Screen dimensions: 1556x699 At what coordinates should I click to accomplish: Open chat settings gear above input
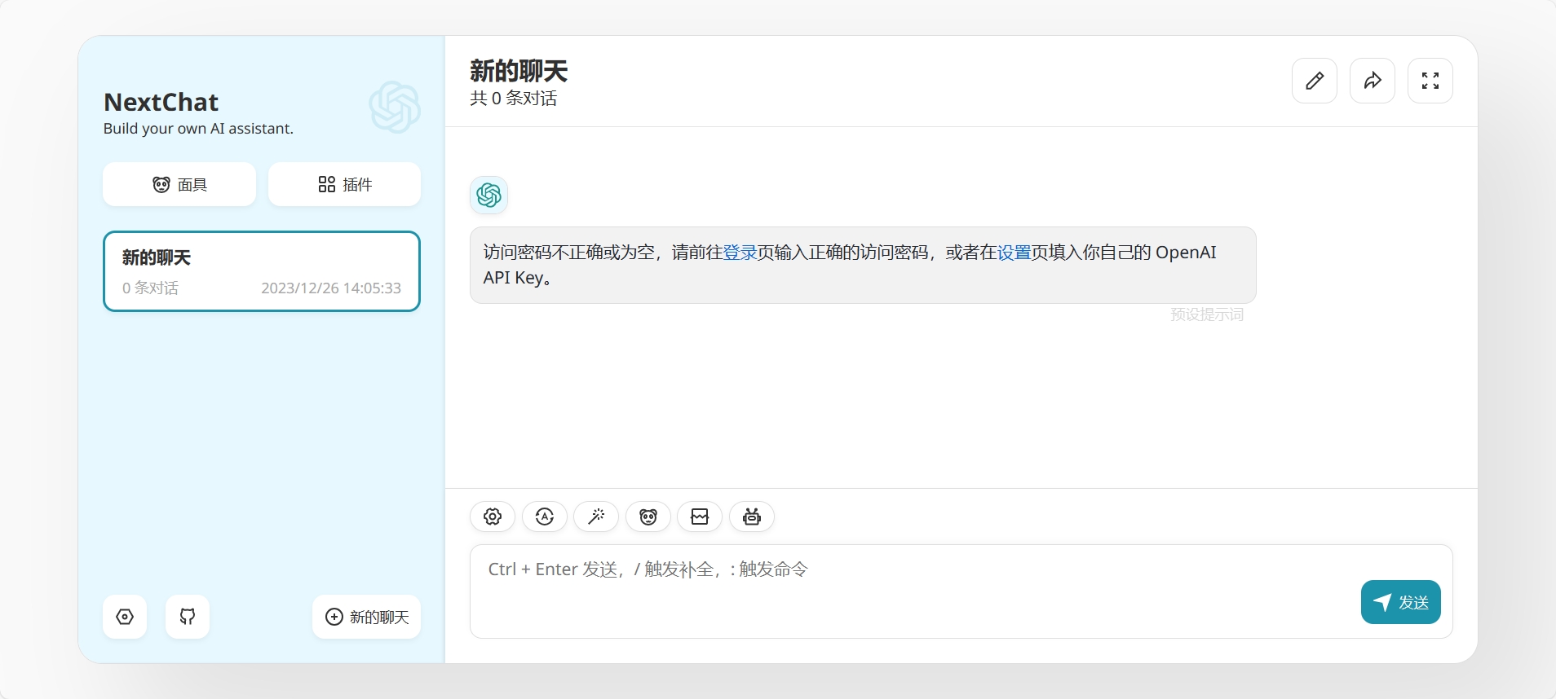pos(493,517)
